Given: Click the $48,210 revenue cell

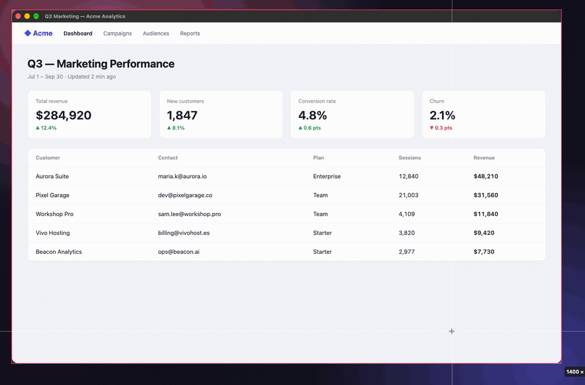Looking at the screenshot, I should click(486, 176).
